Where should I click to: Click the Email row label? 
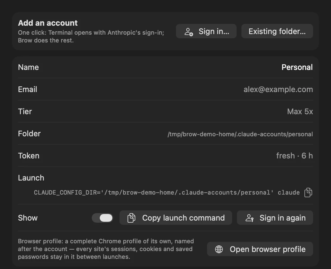pos(27,89)
